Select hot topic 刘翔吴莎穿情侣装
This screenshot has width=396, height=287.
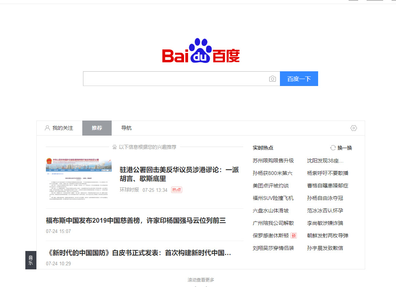tap(273, 248)
